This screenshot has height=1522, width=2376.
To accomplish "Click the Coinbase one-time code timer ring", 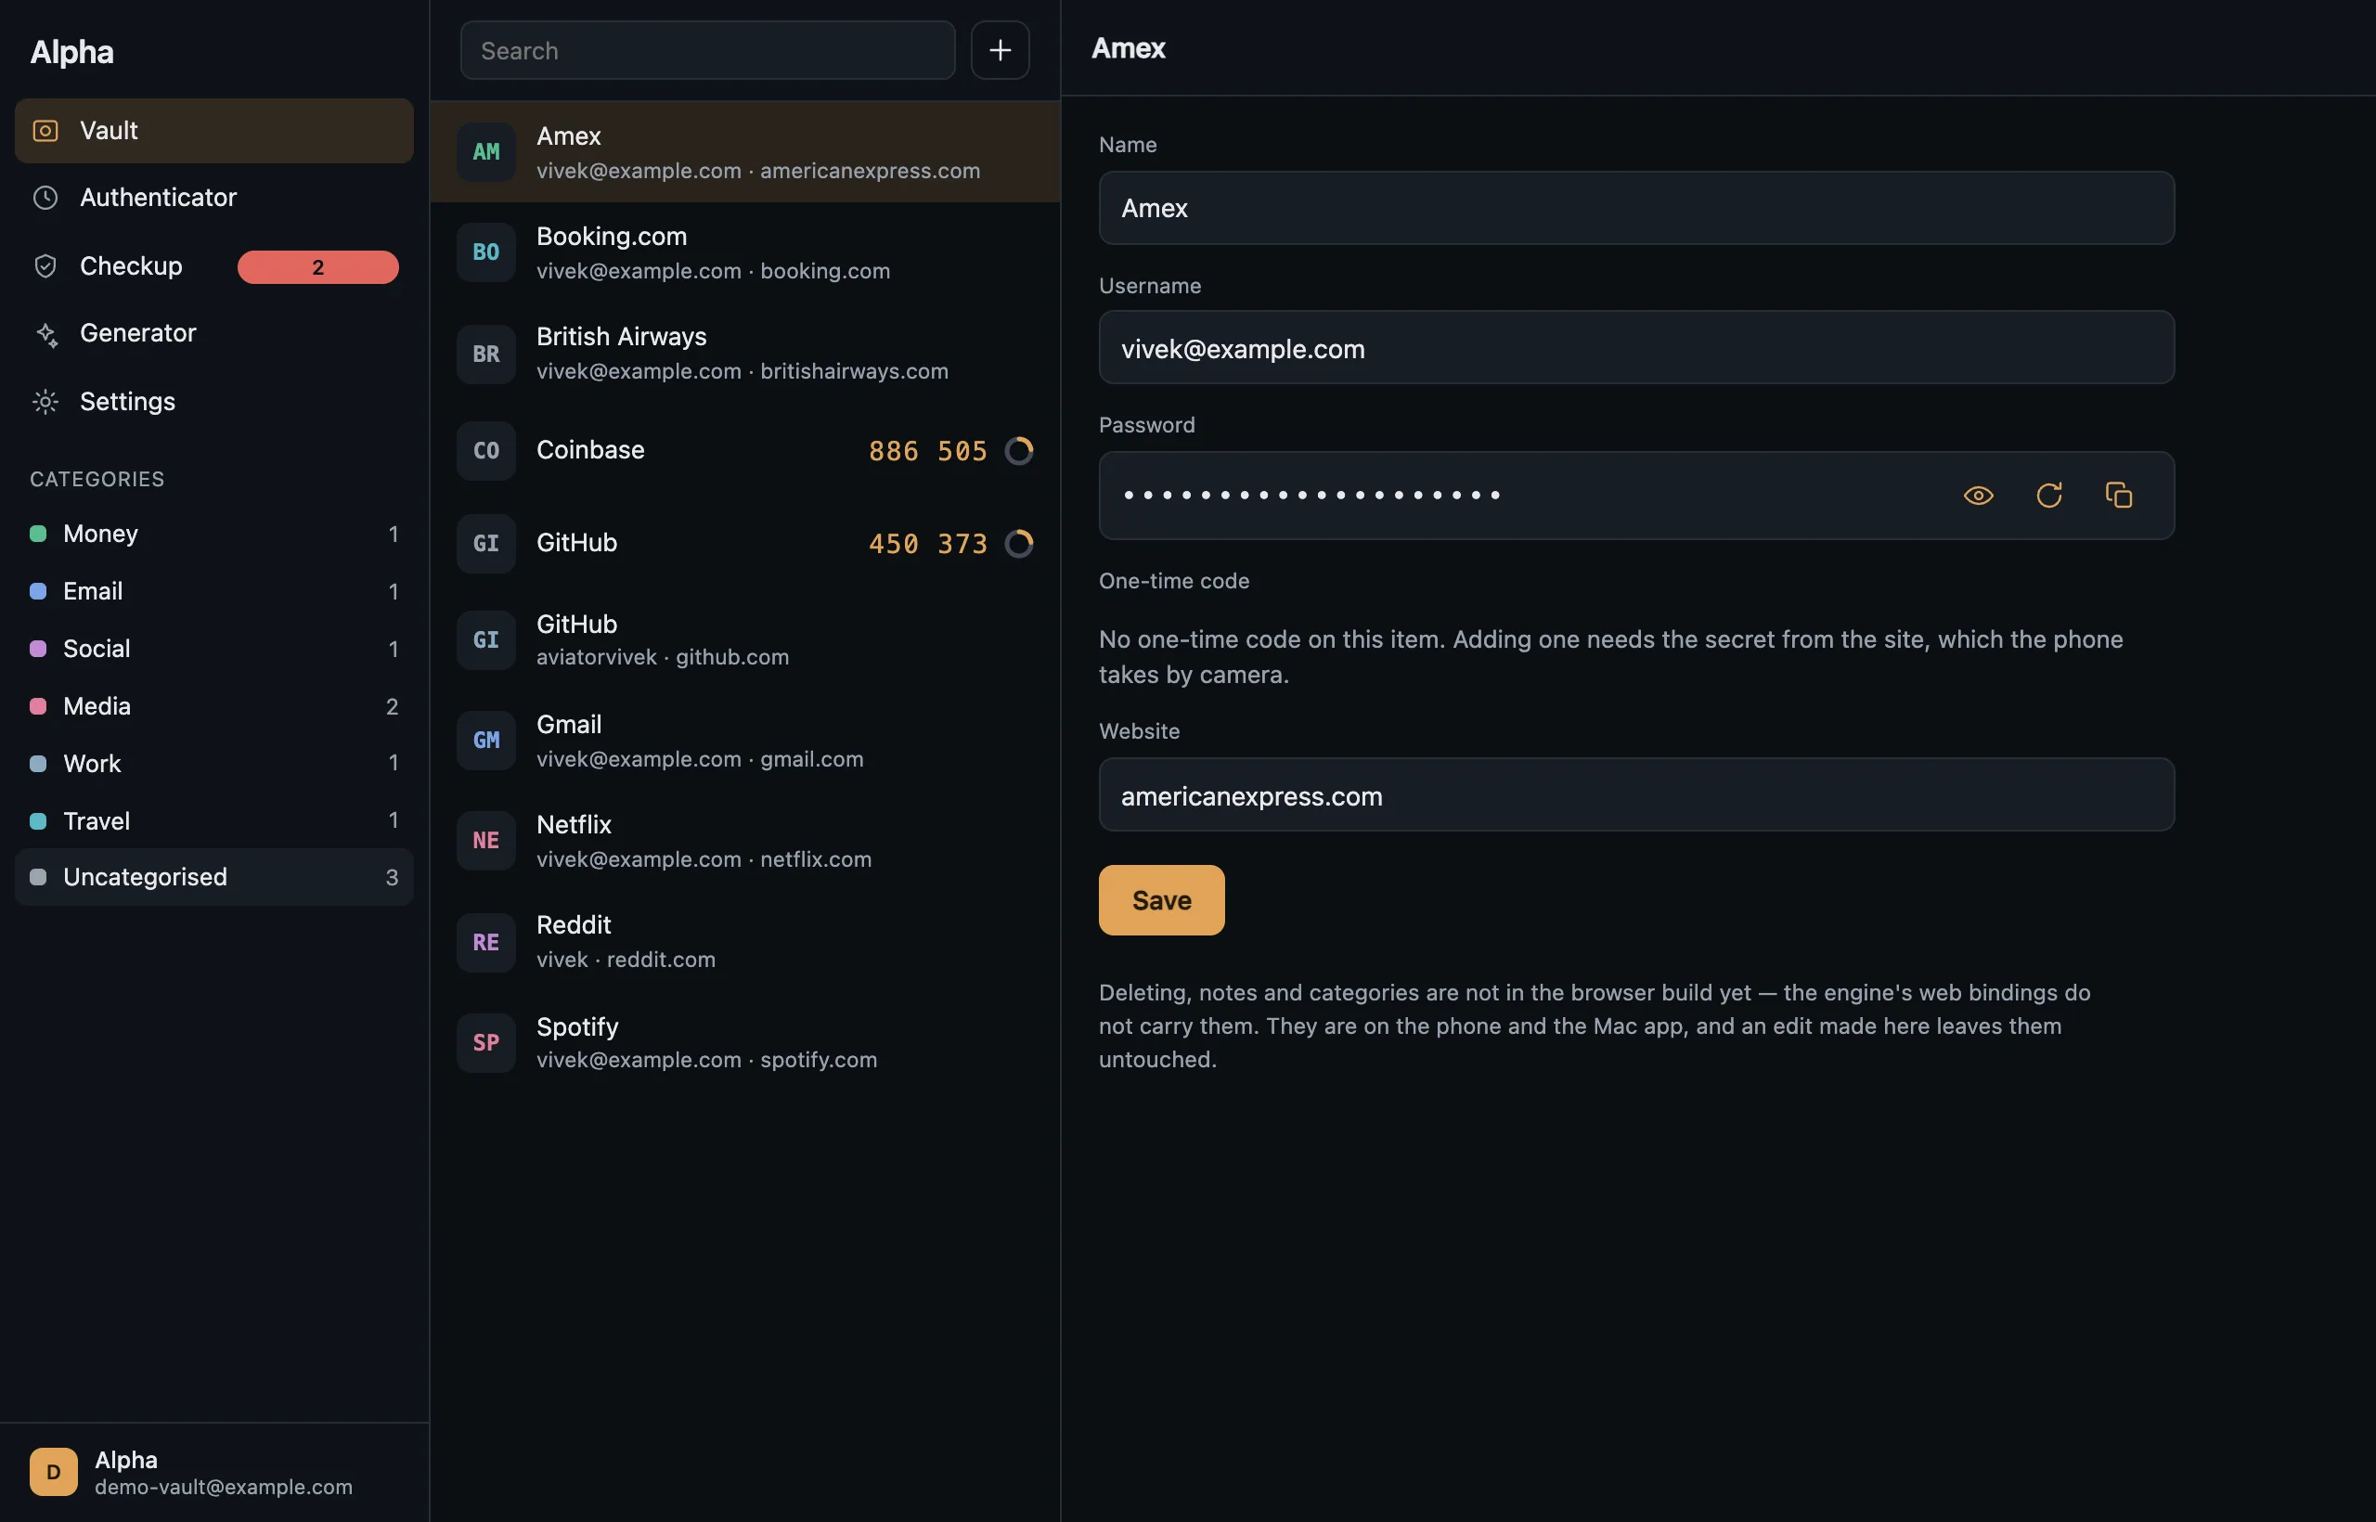I will pyautogui.click(x=1019, y=451).
